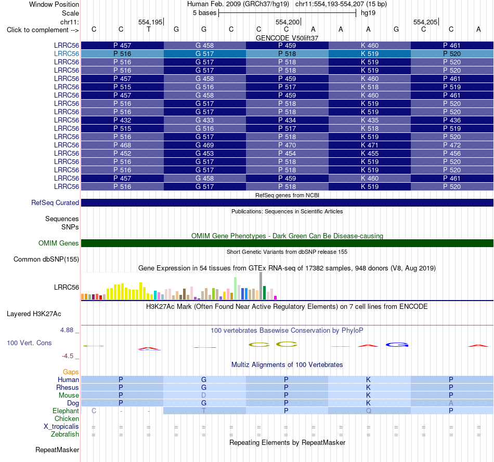Click the magenta bar ending GTEx chart
The width and height of the screenshot is (494, 462).
pyautogui.click(x=276, y=297)
